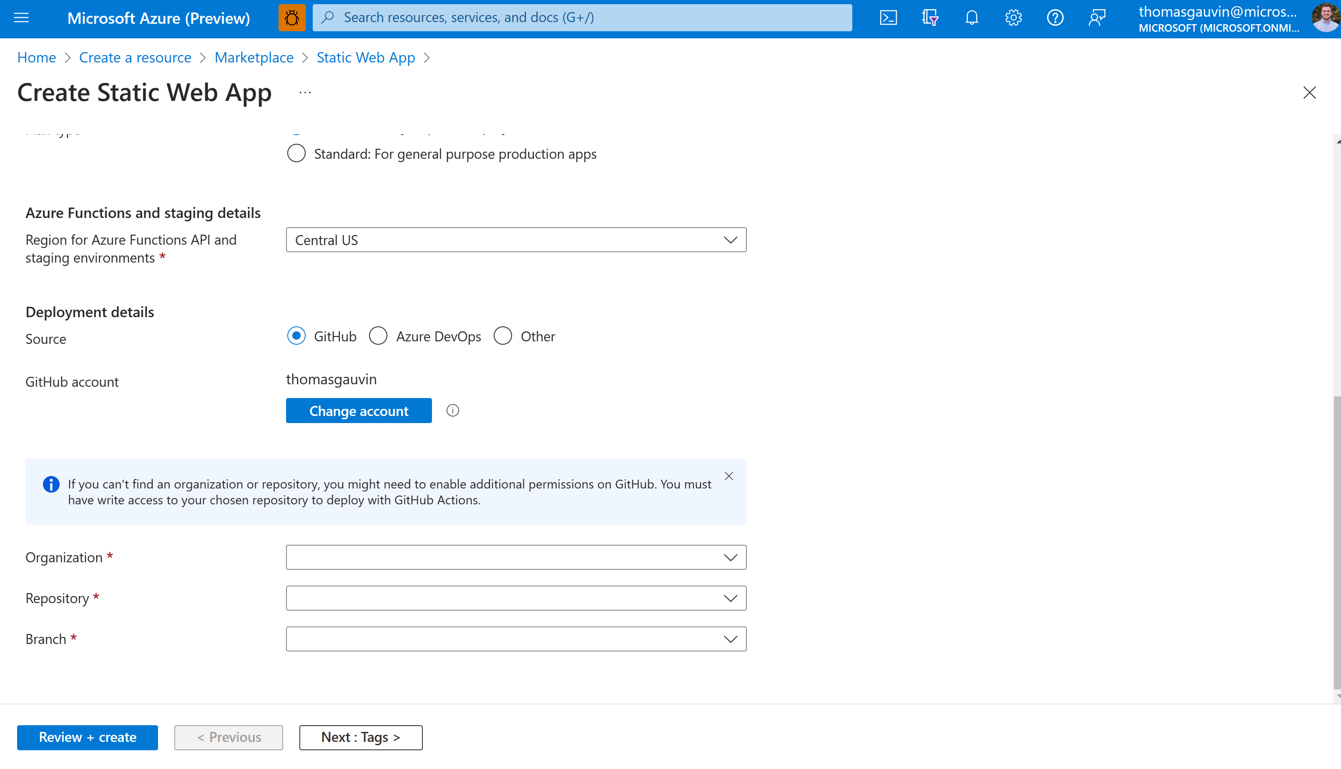1341x769 pixels.
Task: Open the directories and subscriptions filter
Action: [930, 17]
